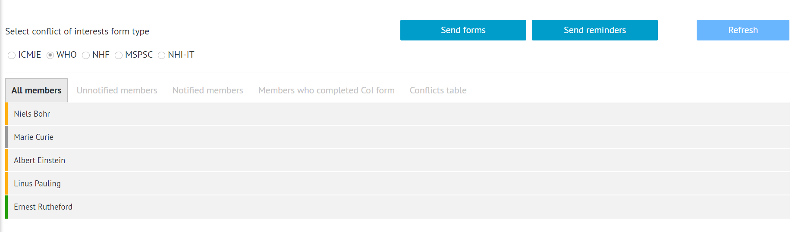Open the Conflicts table tab
The width and height of the screenshot is (792, 232).
(438, 90)
